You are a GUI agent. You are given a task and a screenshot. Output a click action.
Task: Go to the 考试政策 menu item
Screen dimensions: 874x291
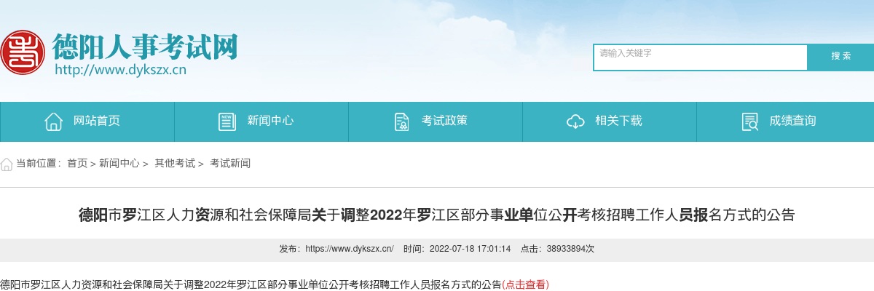pyautogui.click(x=436, y=121)
